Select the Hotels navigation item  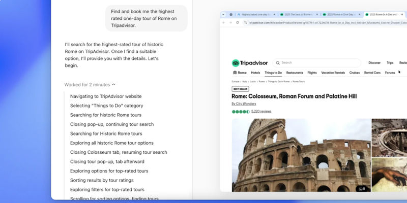255,73
